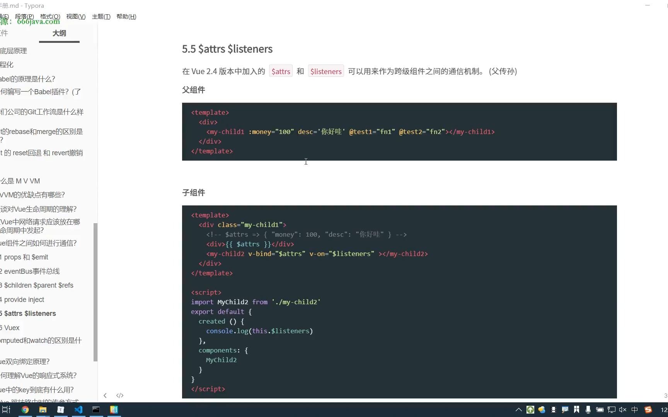The width and height of the screenshot is (668, 417).
Task: Jump to outline item 'rebase和merge的区别'
Action: pyautogui.click(x=42, y=136)
